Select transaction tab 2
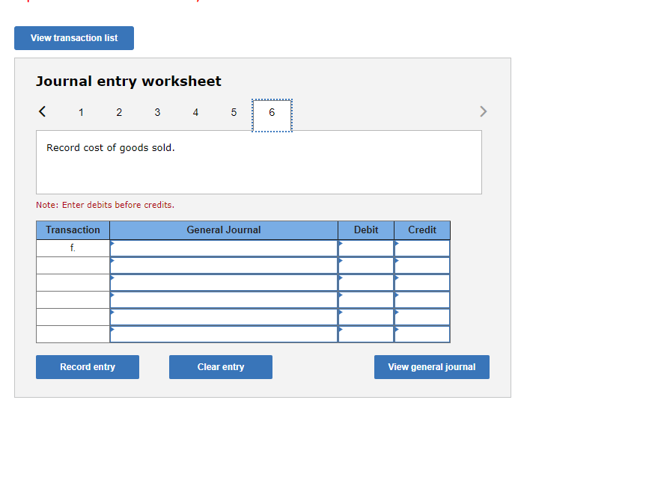Screen dimensions: 655x477 [119, 112]
